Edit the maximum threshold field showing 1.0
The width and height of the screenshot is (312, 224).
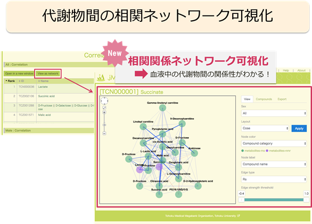tap(307, 194)
